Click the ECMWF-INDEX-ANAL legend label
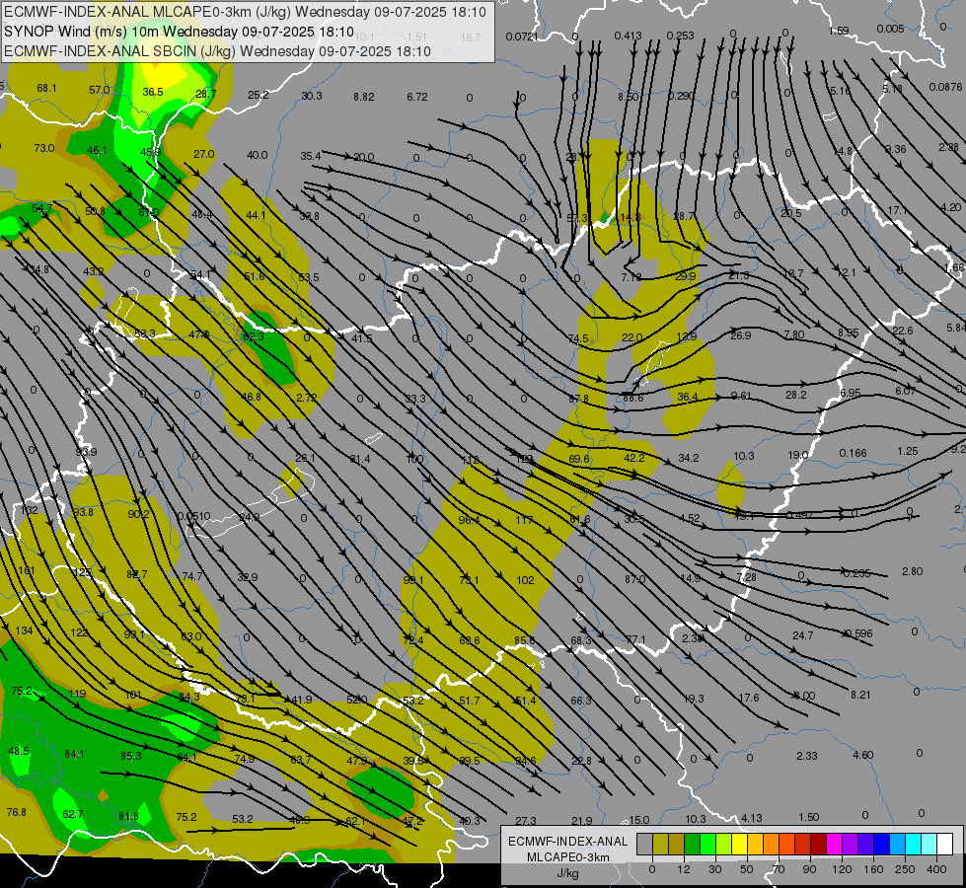The width and height of the screenshot is (966, 888). tap(568, 842)
